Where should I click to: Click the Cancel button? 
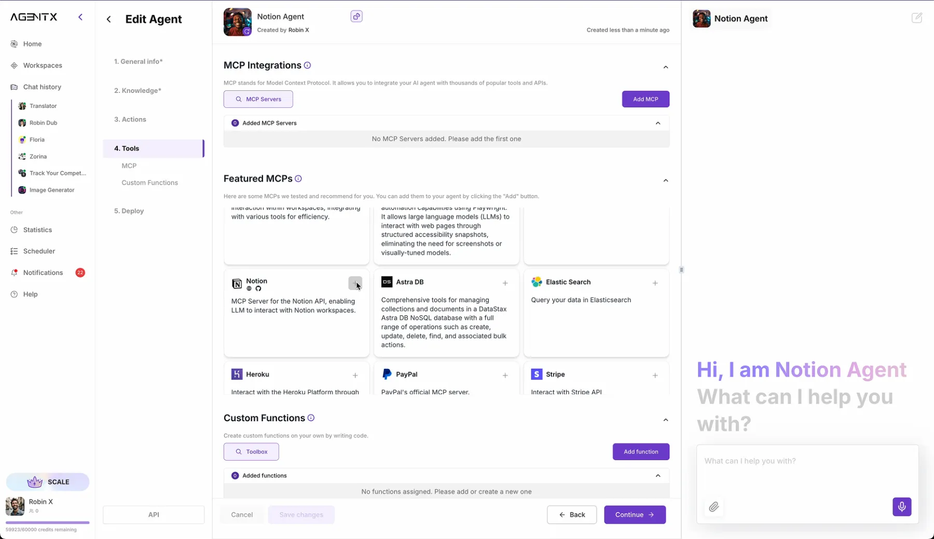242,515
